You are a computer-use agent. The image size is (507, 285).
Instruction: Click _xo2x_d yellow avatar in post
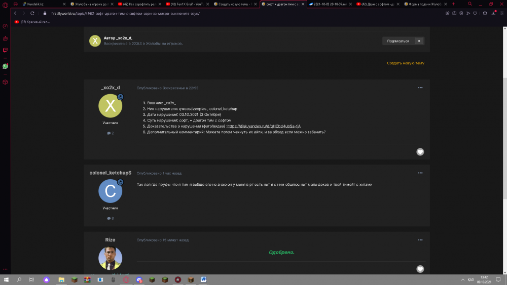[x=110, y=106]
